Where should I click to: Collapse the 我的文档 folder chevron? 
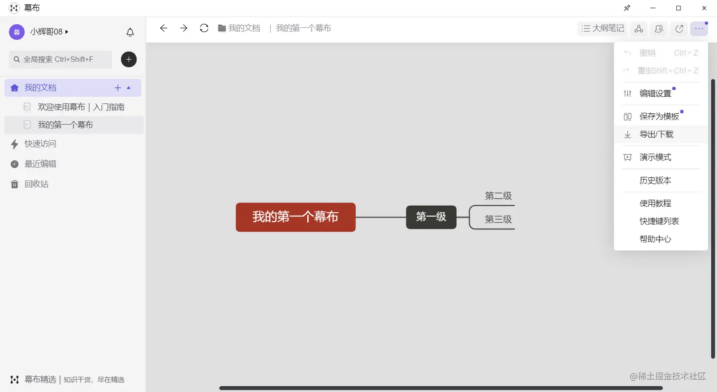(129, 88)
